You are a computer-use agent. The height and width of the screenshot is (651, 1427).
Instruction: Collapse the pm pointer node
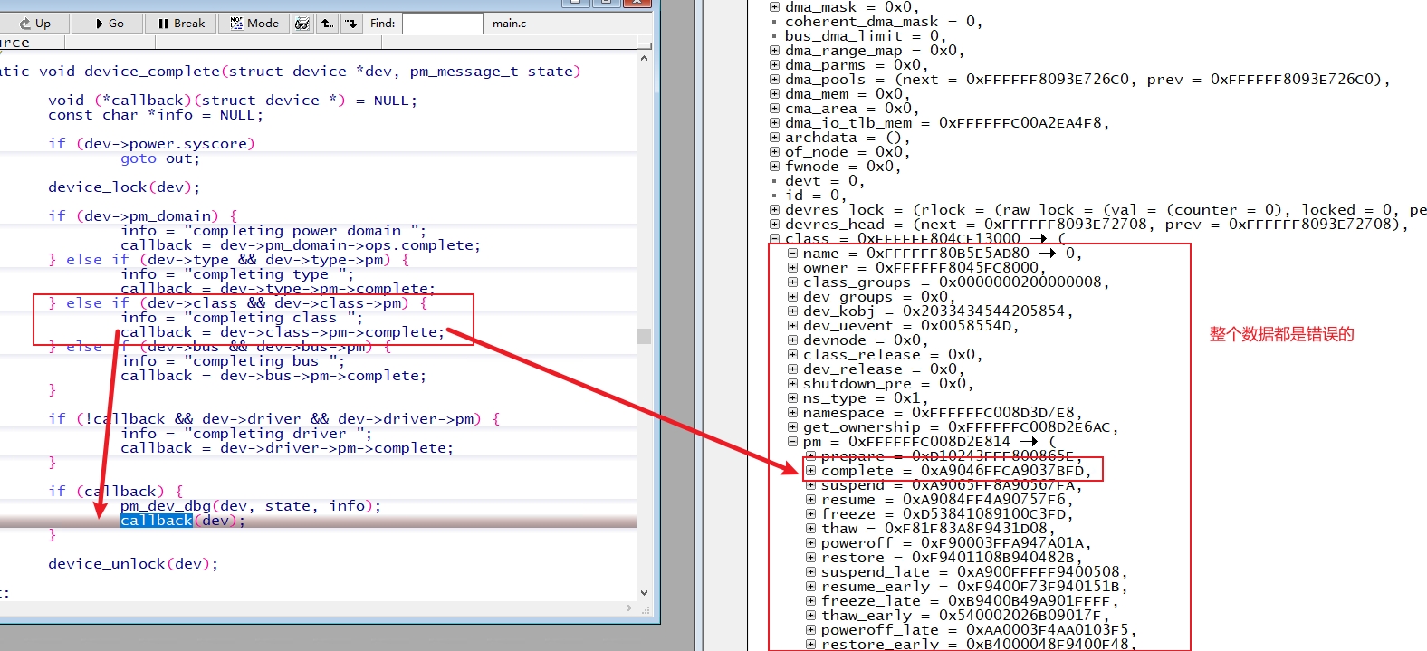tap(792, 442)
